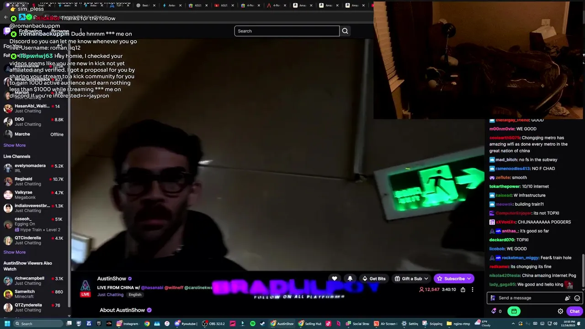Click the Get Bits button

373,279
